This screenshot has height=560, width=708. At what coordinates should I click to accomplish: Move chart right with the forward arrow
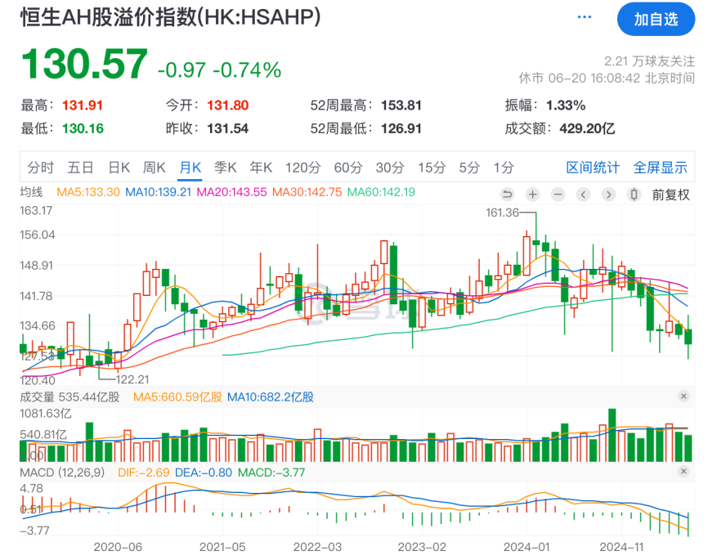point(608,195)
